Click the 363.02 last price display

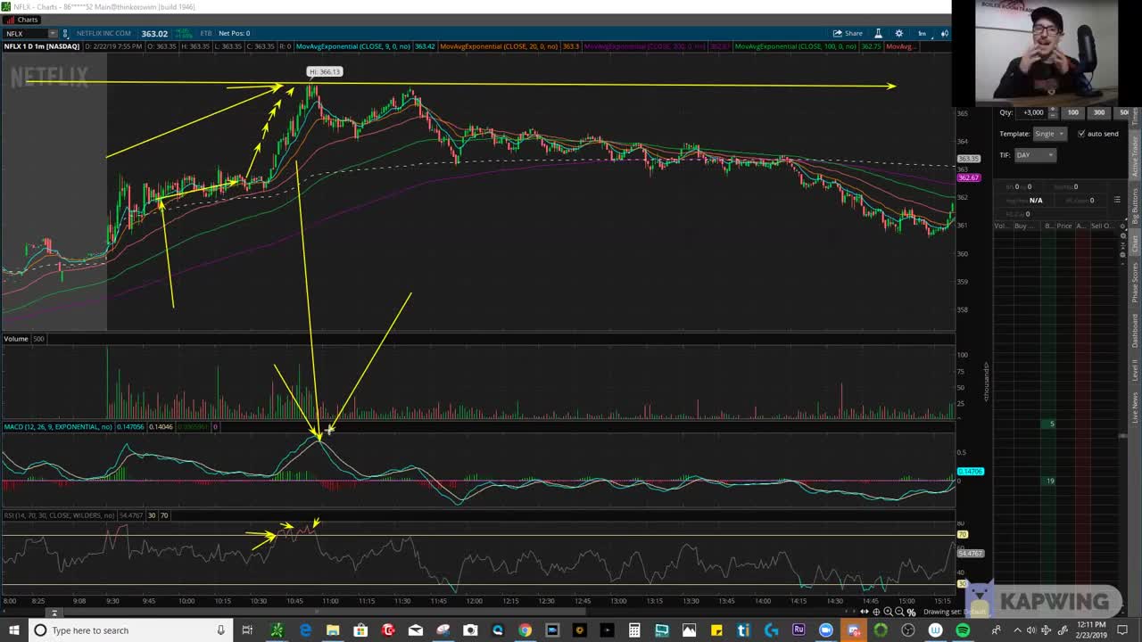154,33
